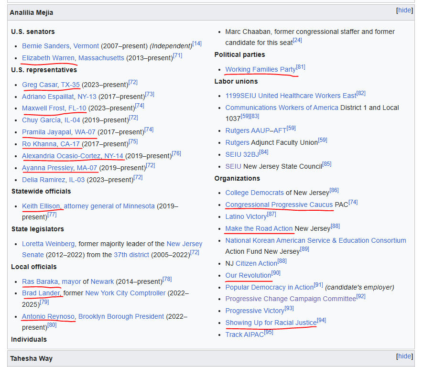Open the CA-17 district link
Screen dimensions: 423x367
click(x=70, y=144)
